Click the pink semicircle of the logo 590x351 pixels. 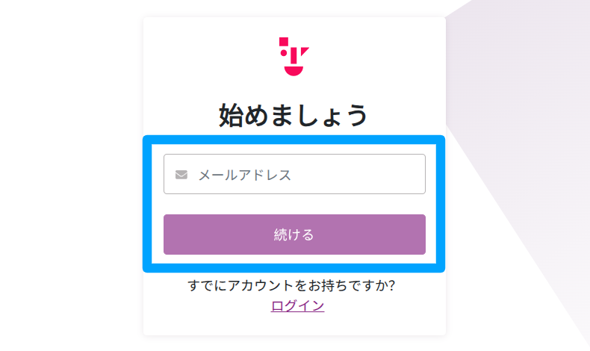pos(294,69)
